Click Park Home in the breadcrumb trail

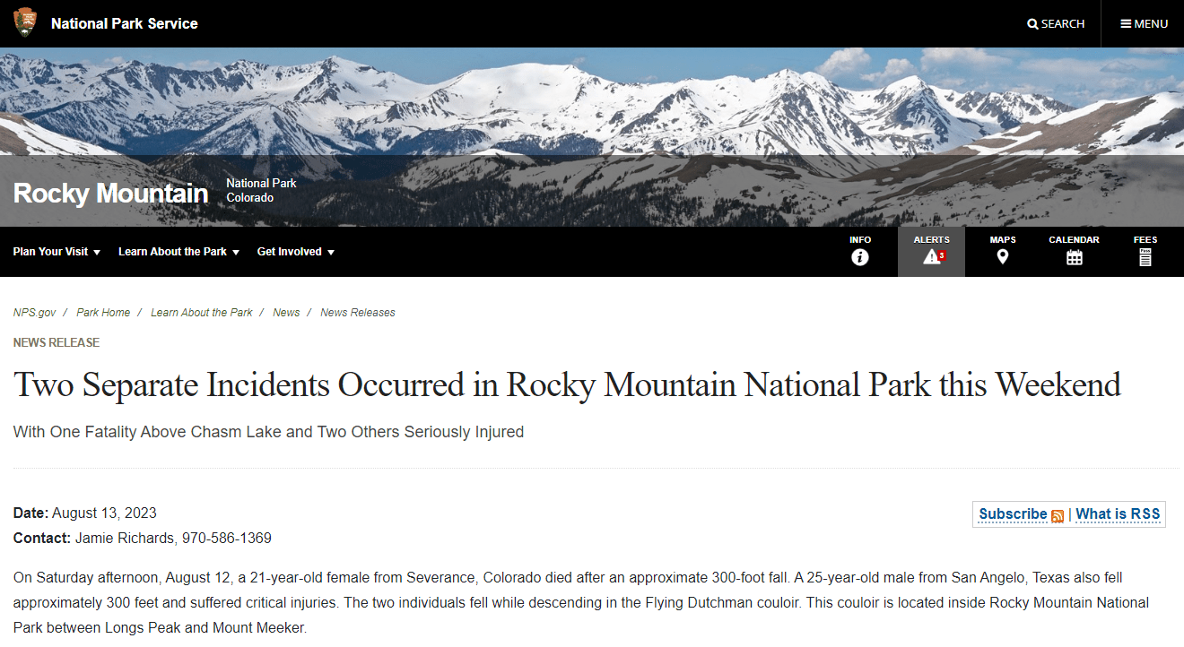[x=103, y=312]
